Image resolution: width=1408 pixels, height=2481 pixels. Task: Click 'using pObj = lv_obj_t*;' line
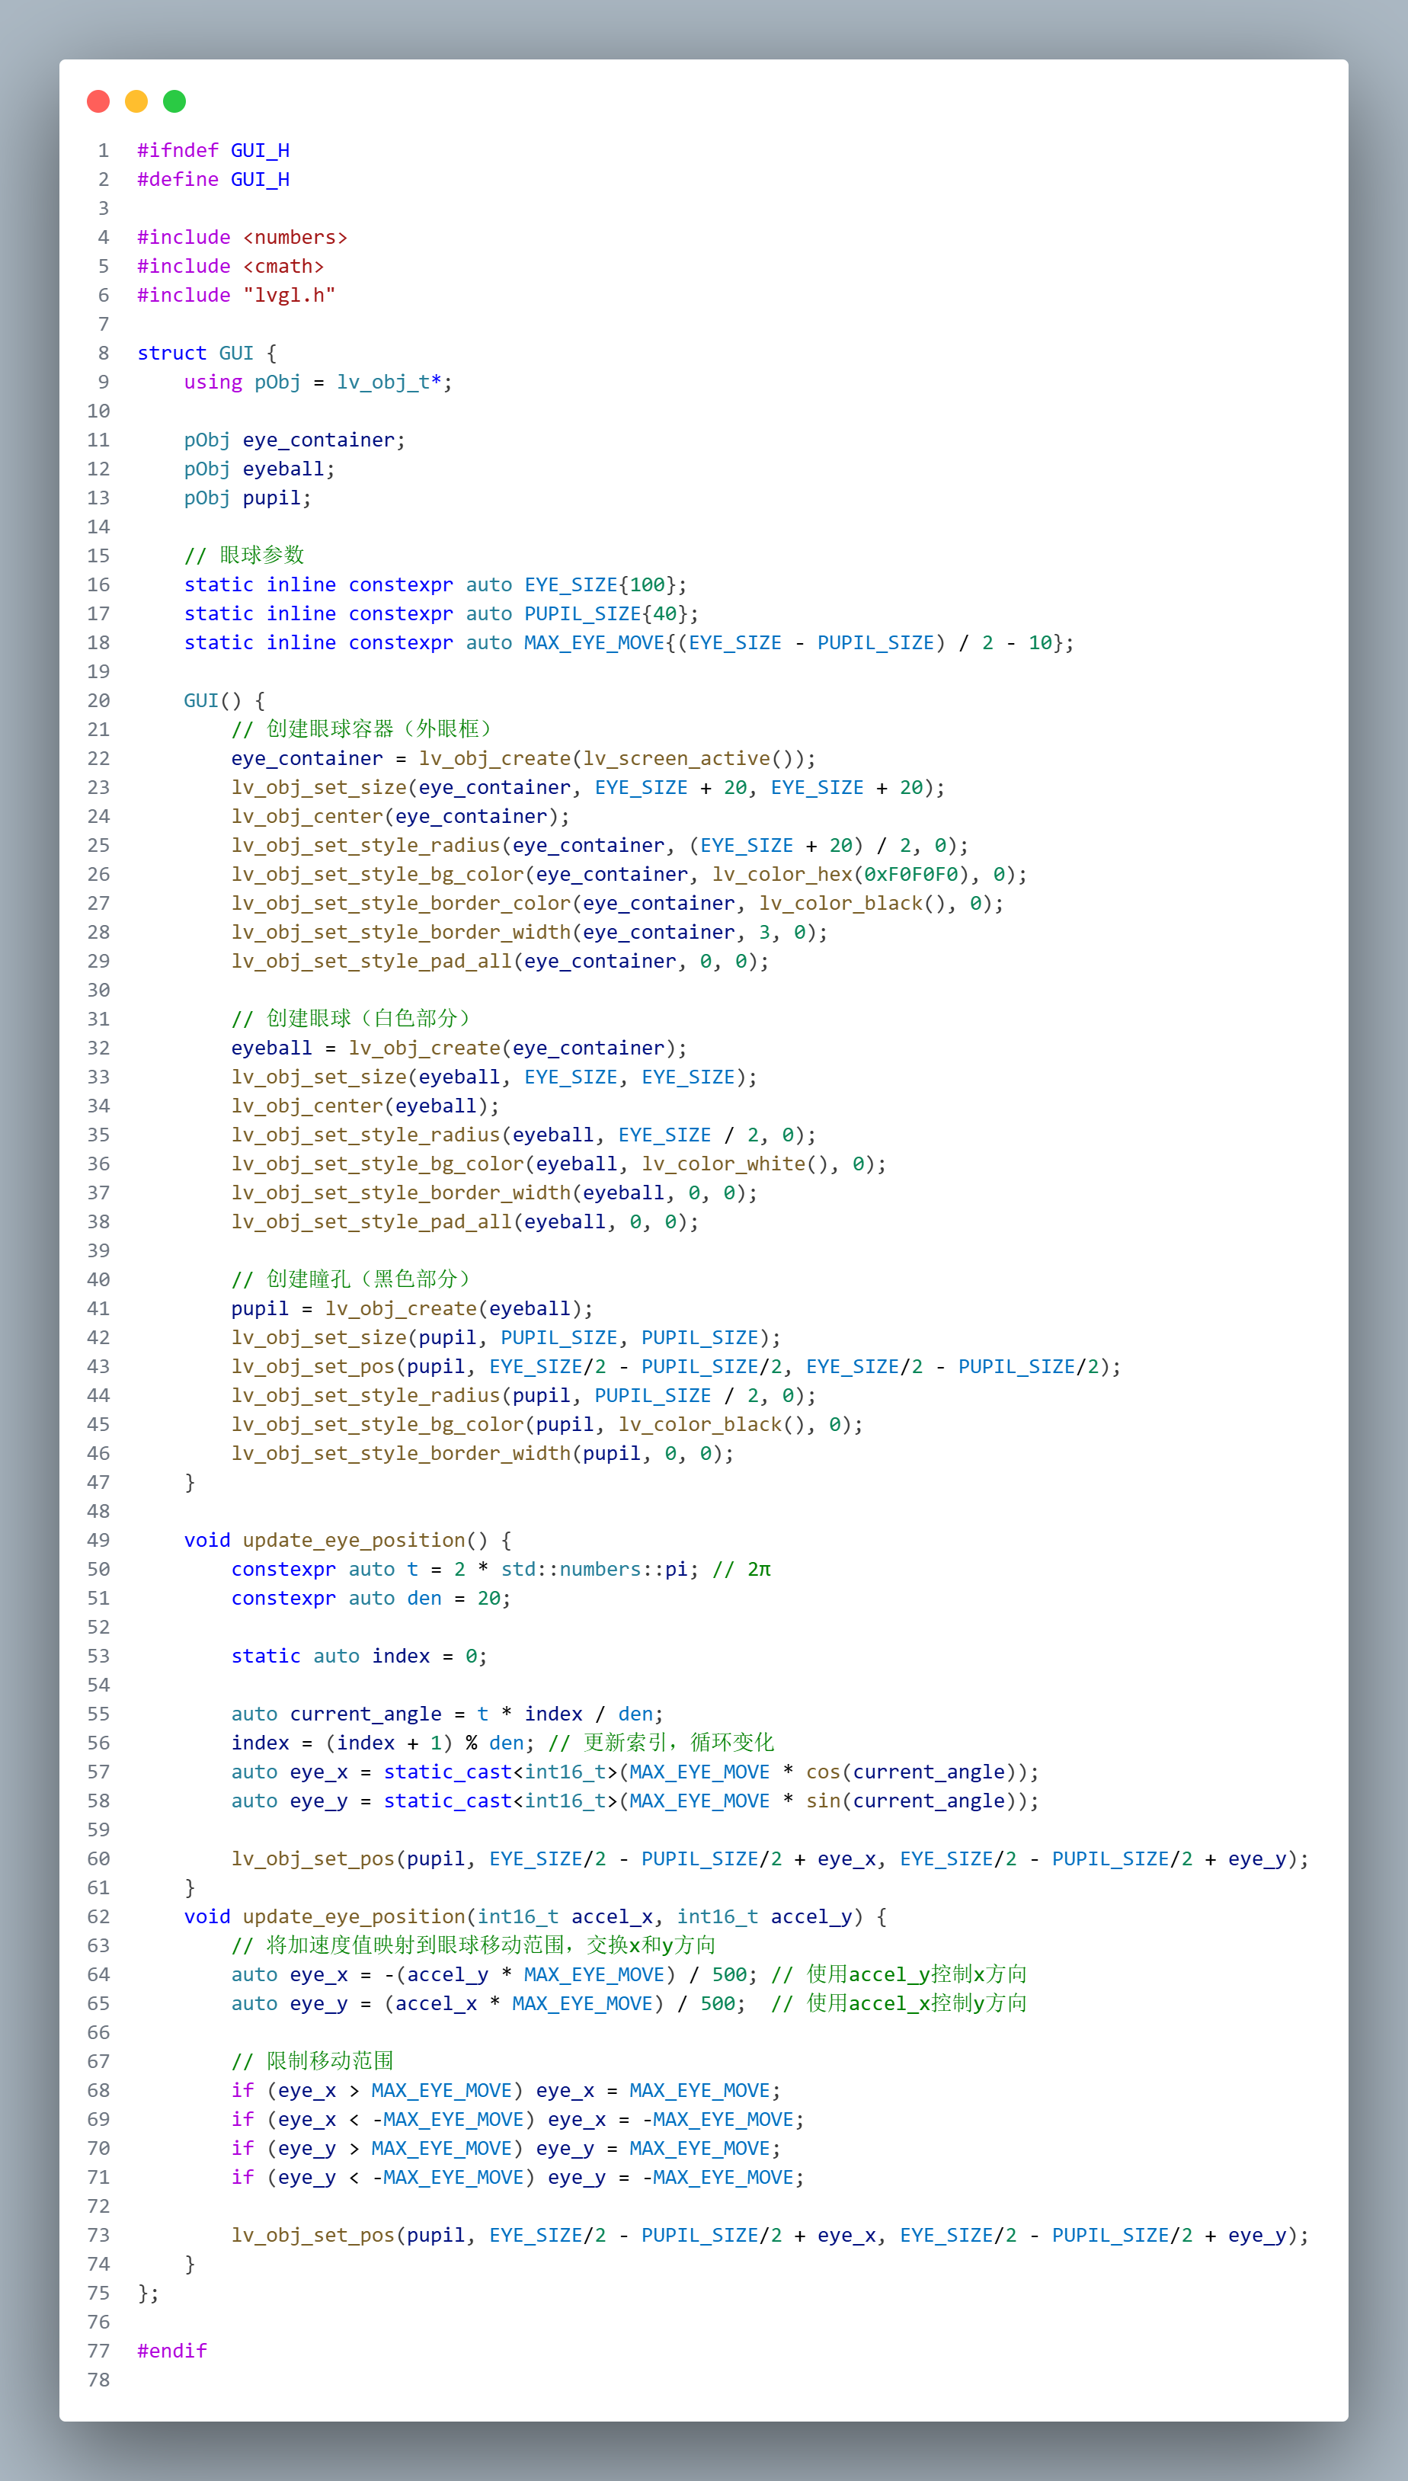tap(318, 383)
